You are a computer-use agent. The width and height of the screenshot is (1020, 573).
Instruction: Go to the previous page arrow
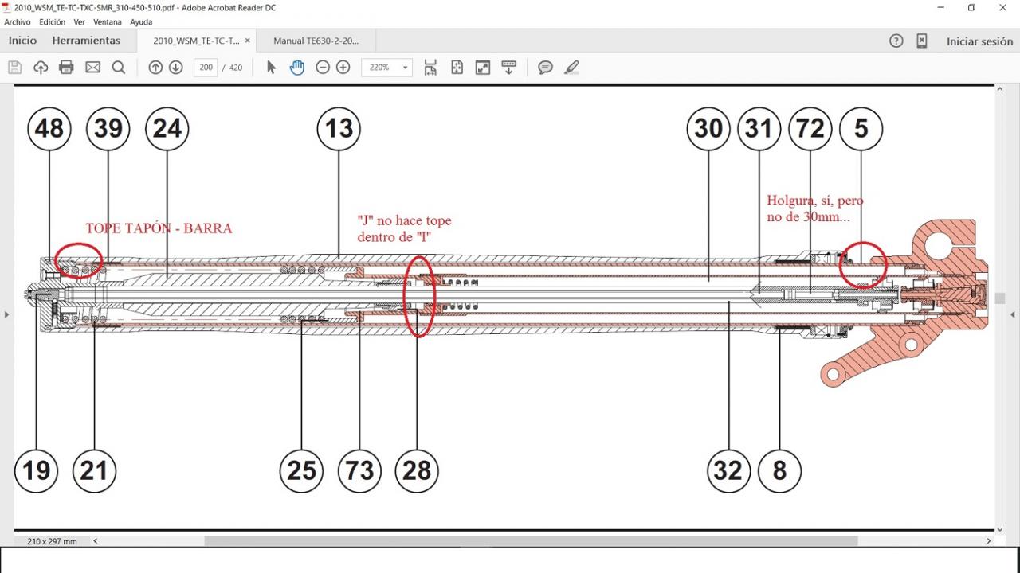pyautogui.click(x=155, y=68)
